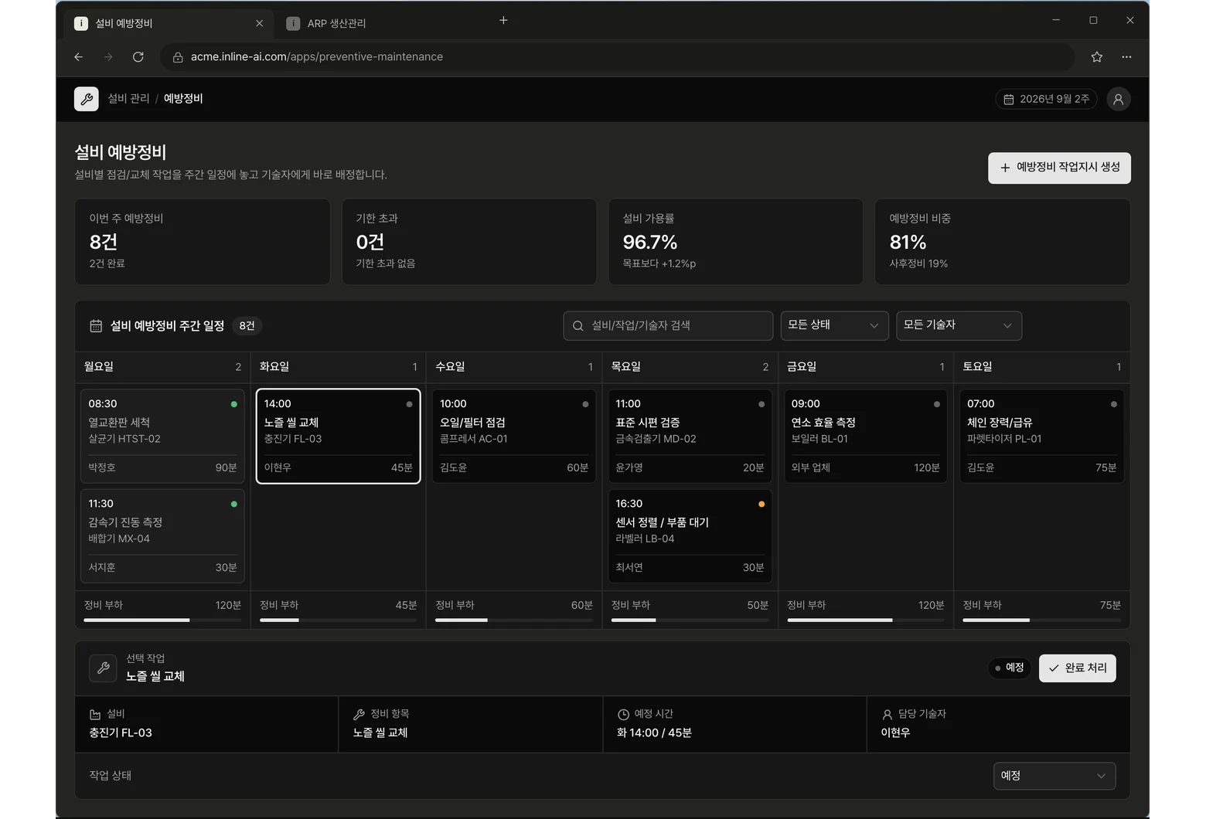
Task: Click the calendar icon beside 주간 일정
Action: [x=96, y=326]
